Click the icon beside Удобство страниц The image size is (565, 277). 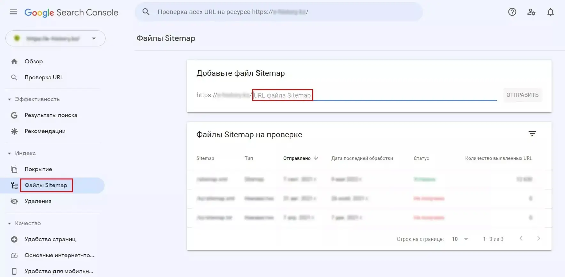14,239
